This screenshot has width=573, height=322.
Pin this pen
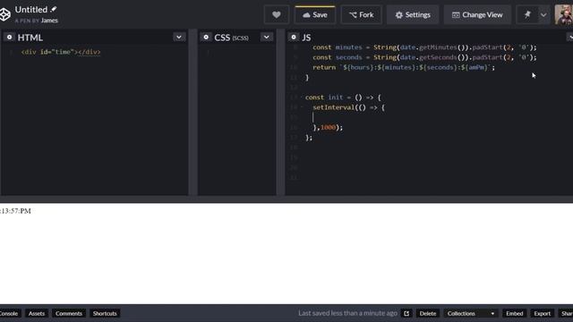coord(527,15)
